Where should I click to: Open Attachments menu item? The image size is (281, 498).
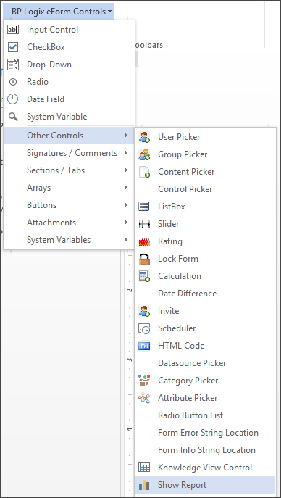(69, 223)
